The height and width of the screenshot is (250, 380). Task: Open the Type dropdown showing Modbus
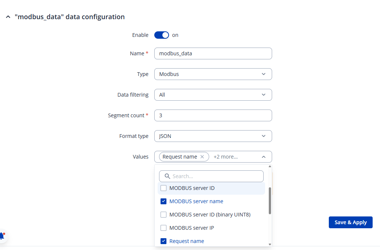(213, 74)
